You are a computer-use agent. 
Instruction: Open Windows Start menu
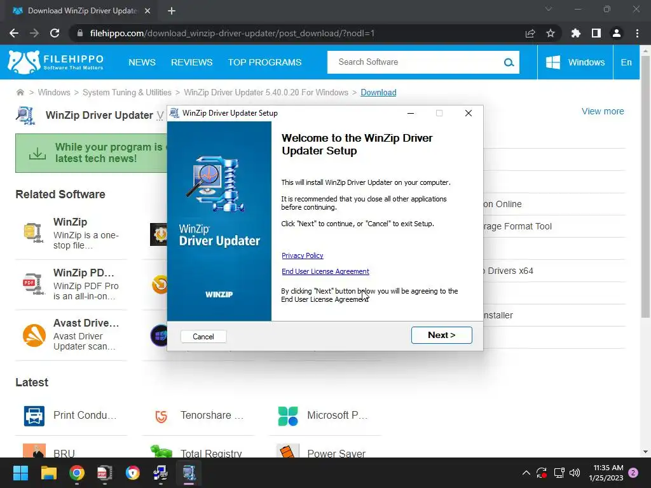(21, 473)
